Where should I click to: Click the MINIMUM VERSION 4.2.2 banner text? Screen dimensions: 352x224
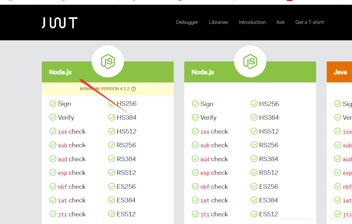pos(105,89)
